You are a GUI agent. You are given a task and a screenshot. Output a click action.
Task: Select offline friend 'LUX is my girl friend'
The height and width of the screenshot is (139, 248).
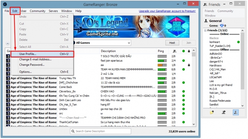[x=221, y=85]
